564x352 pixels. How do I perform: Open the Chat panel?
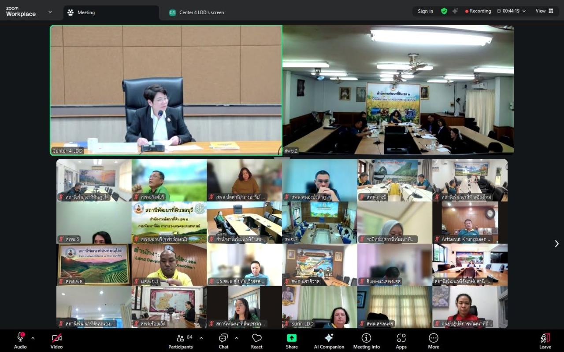coord(223,341)
